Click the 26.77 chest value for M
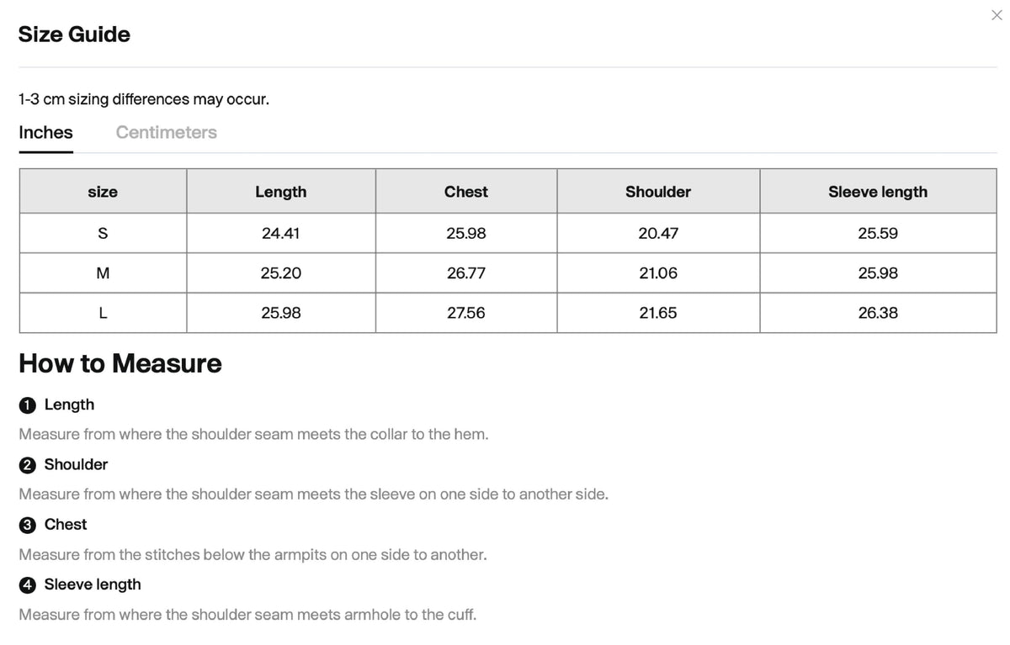 coord(466,273)
